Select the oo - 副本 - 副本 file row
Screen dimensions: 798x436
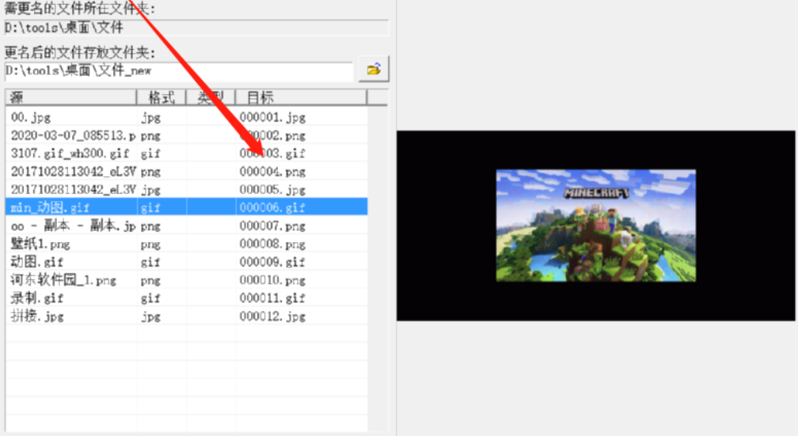pos(186,226)
